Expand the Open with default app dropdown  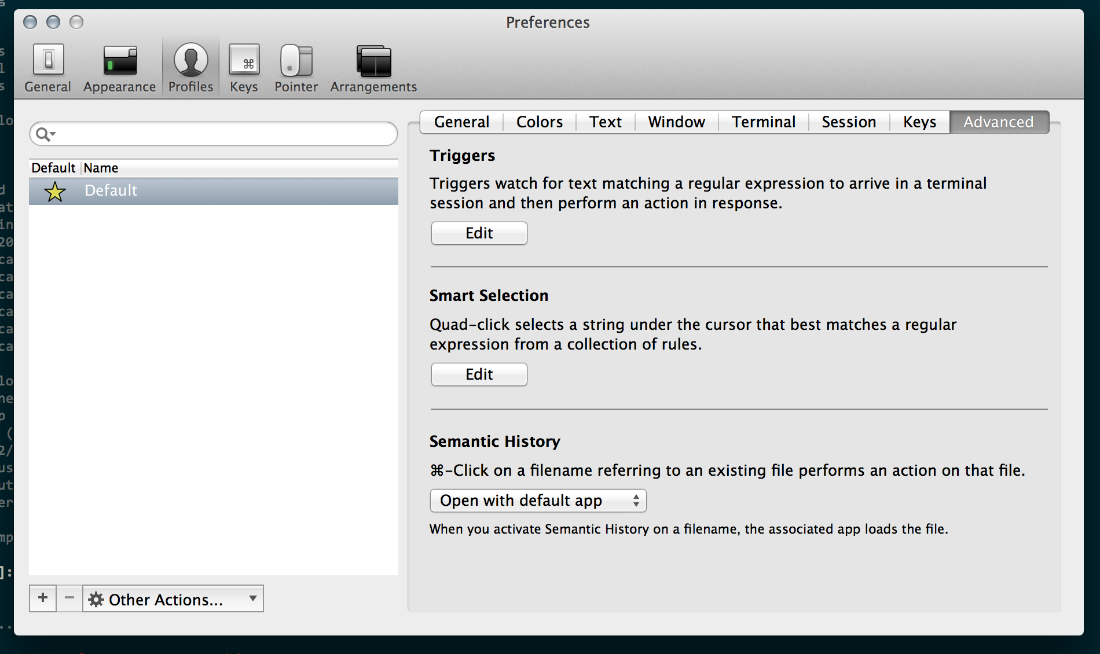[538, 501]
